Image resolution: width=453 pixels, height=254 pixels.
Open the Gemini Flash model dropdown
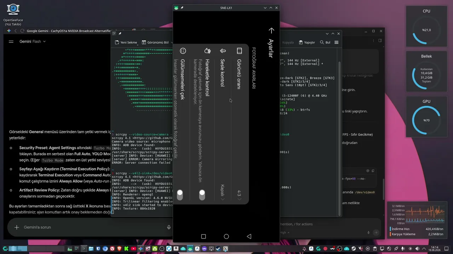click(x=33, y=41)
